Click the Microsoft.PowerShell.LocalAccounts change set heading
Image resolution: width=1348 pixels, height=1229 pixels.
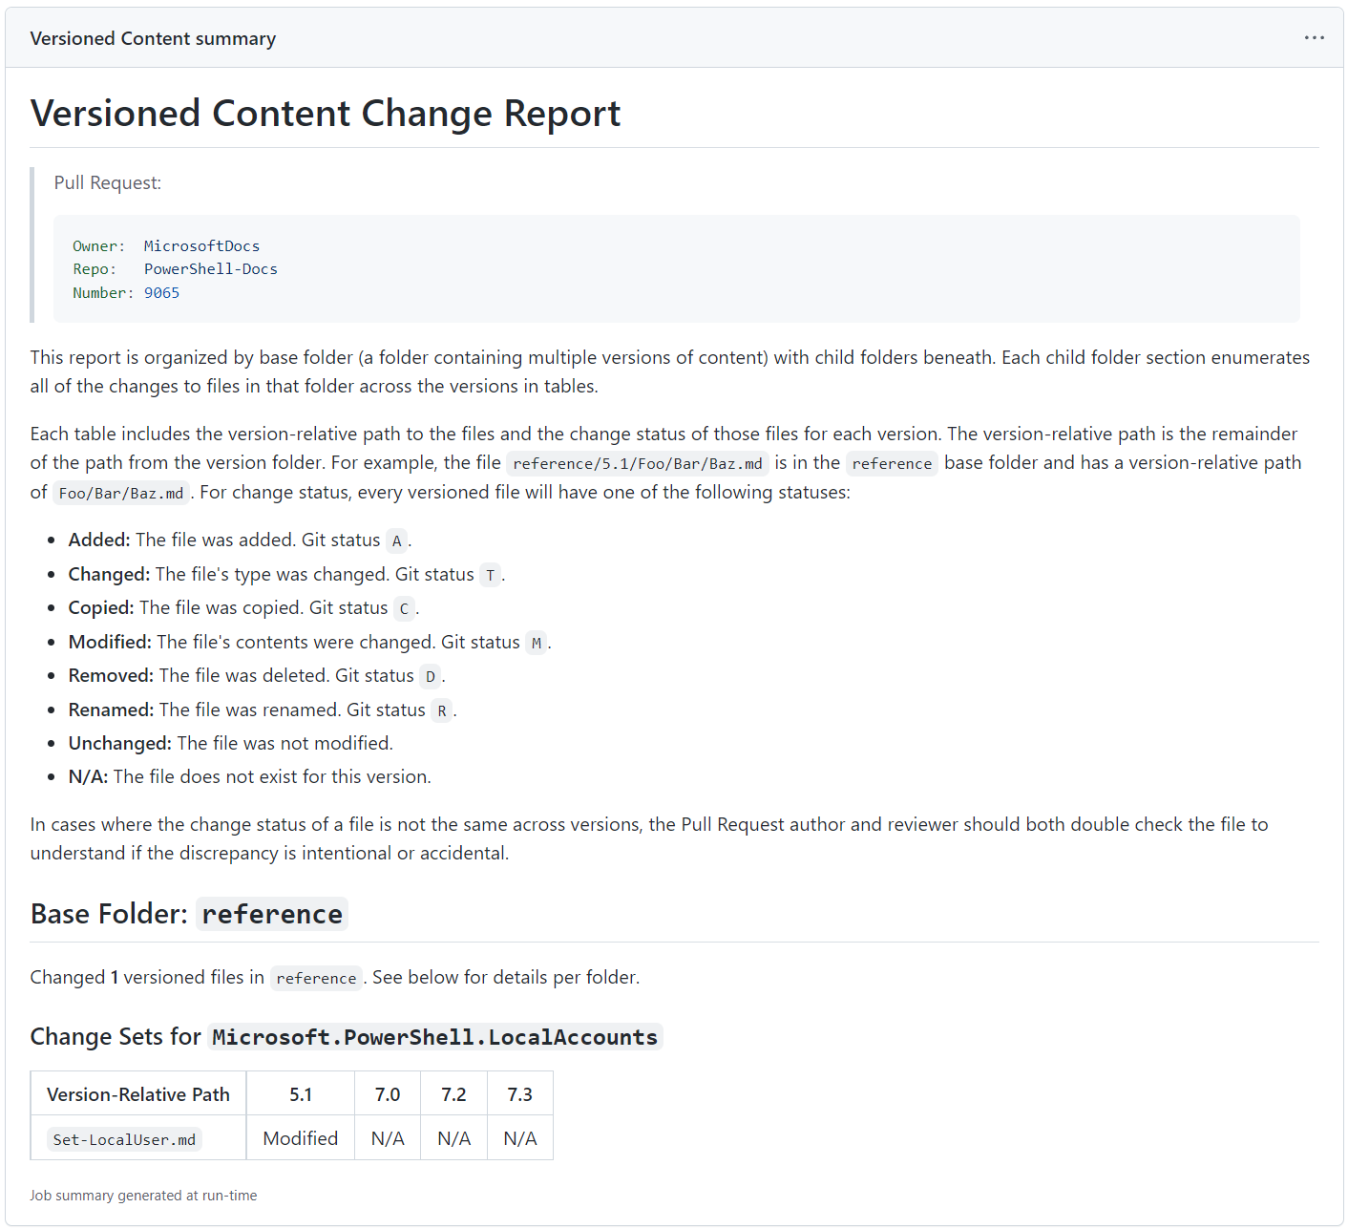pos(433,1036)
